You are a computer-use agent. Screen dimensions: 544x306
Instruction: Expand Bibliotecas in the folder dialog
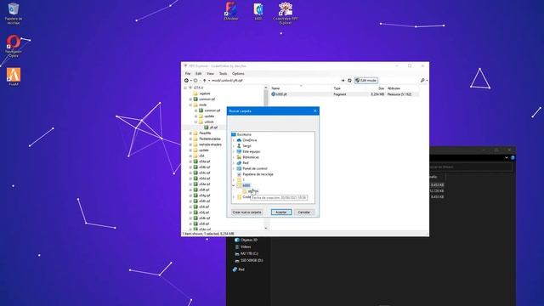tap(234, 157)
